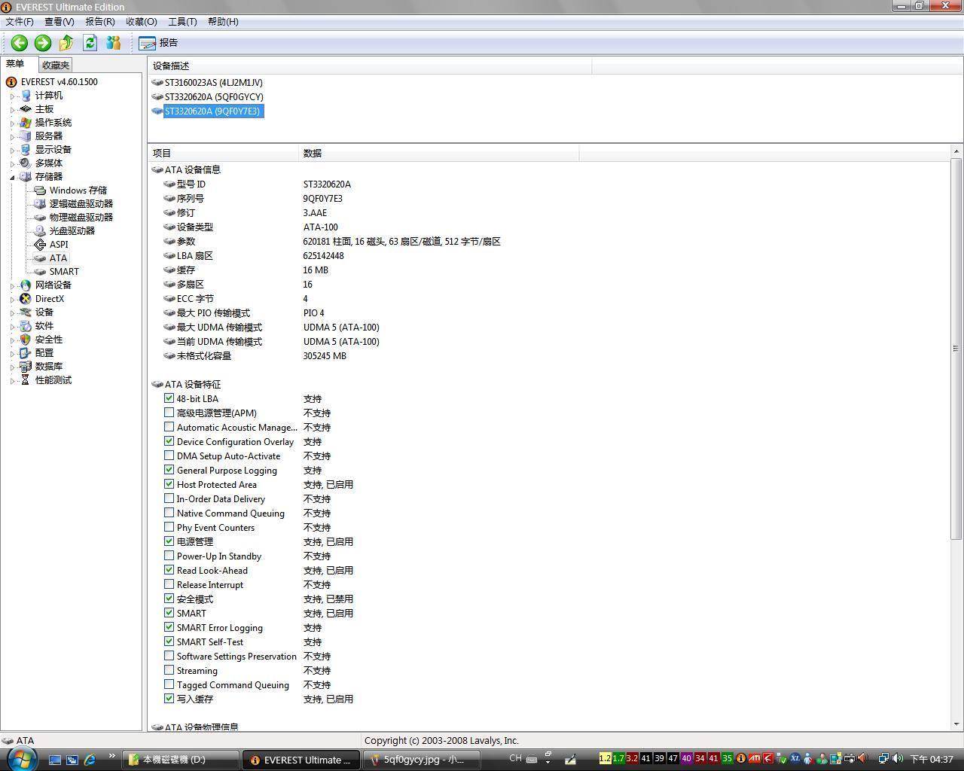964x771 pixels.
Task: Click the Refresh toolbar icon
Action: (90, 43)
